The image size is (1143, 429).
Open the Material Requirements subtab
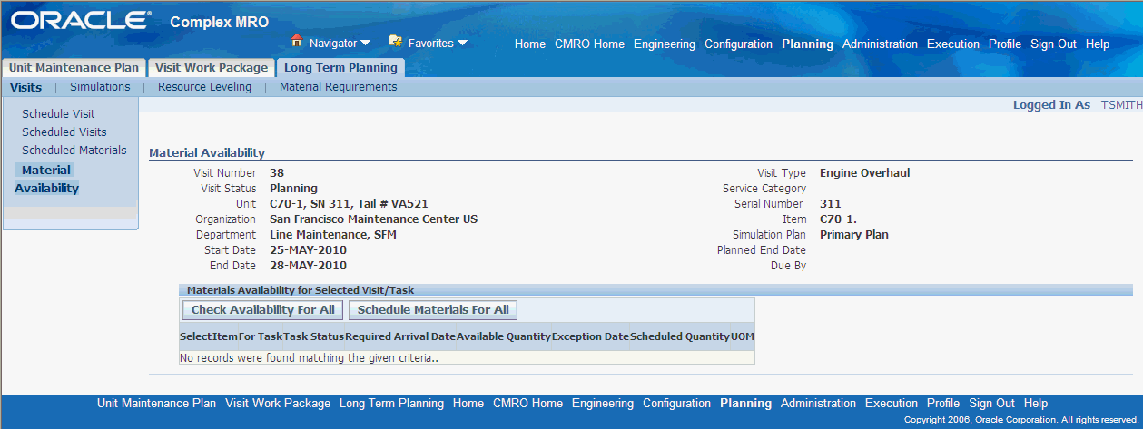[339, 87]
